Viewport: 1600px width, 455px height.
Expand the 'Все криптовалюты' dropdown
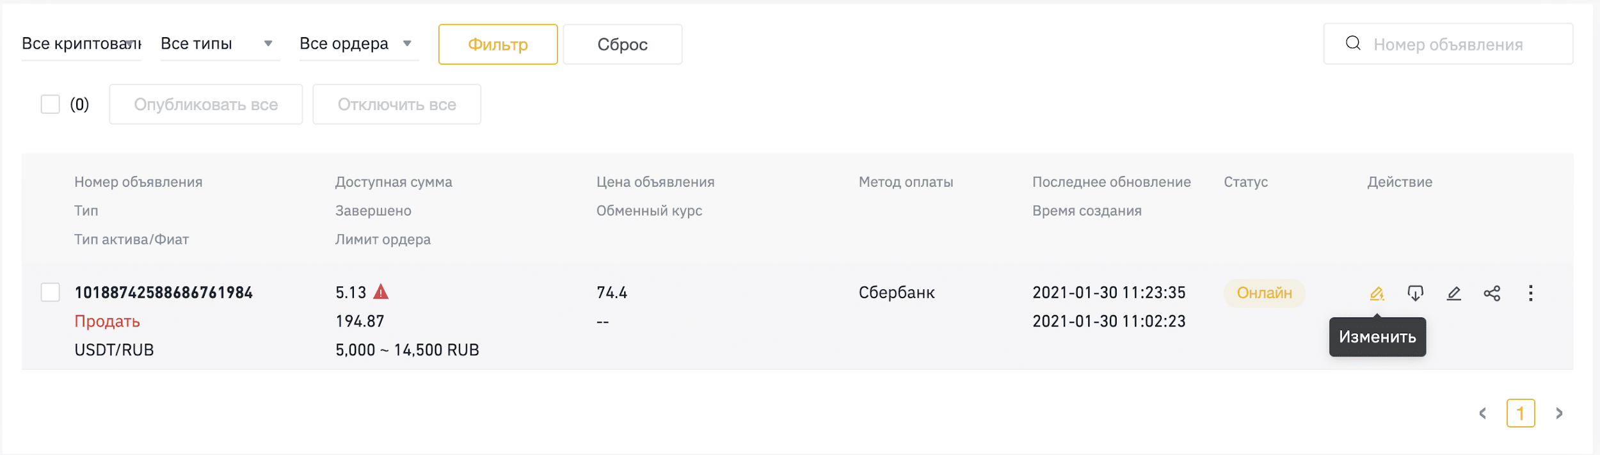81,44
